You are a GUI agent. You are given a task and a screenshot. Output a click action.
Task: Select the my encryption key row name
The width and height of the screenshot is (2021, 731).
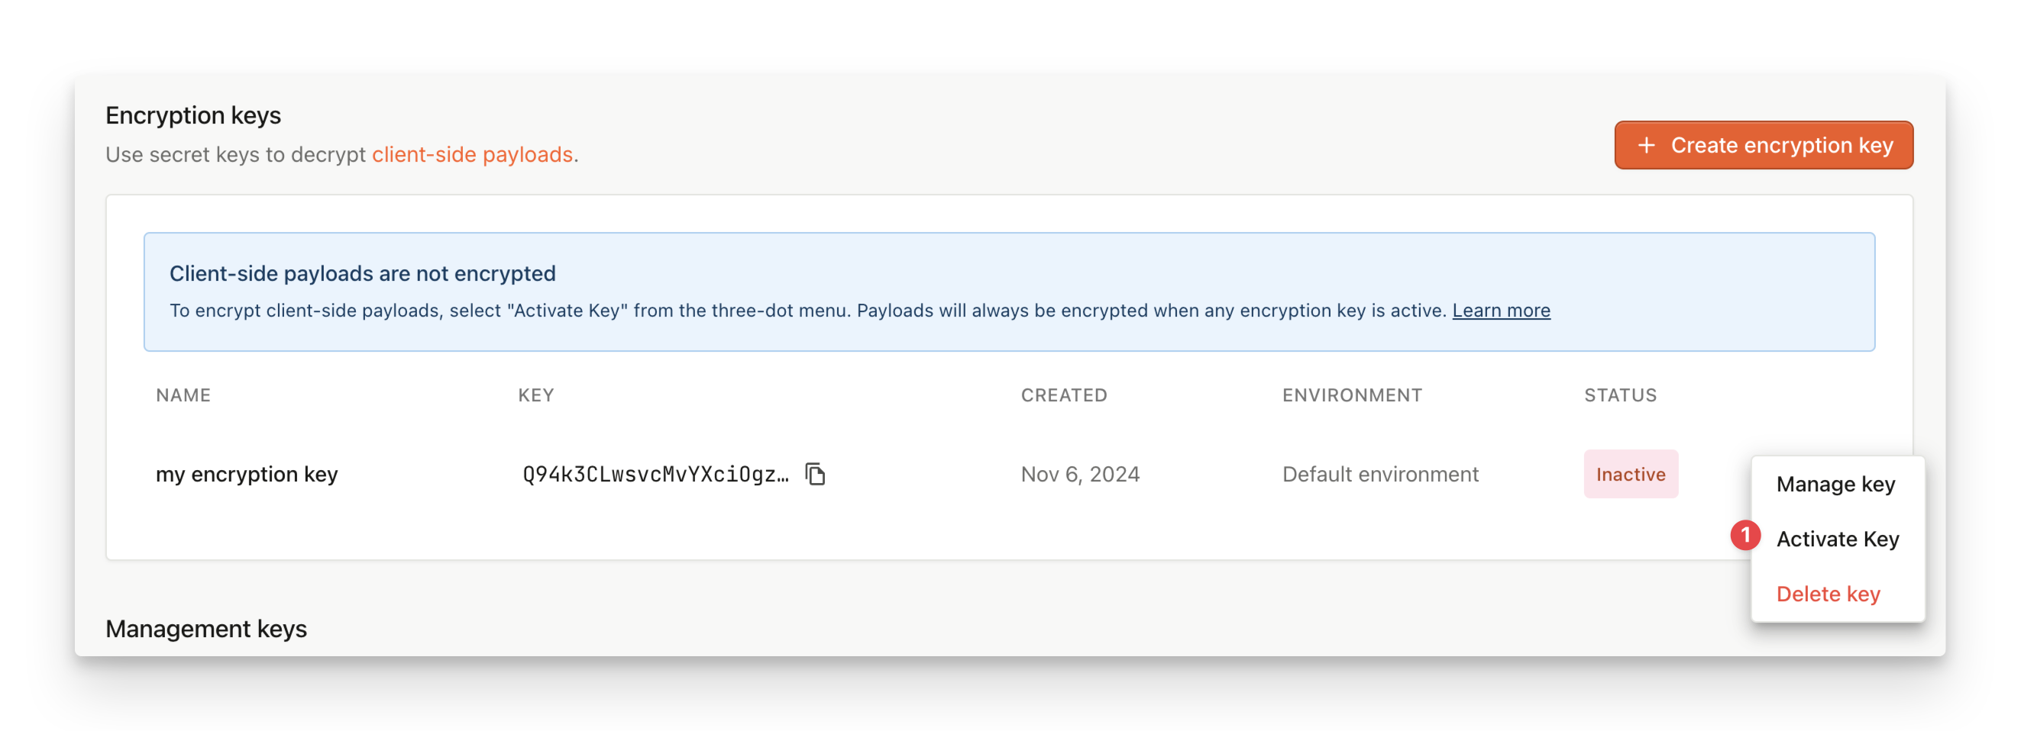pos(247,474)
